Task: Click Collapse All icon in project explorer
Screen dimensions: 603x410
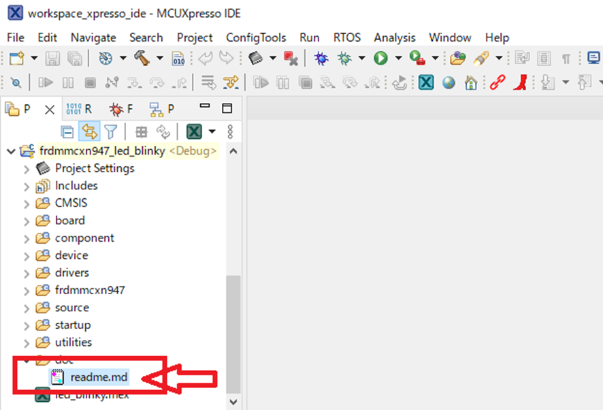Action: click(67, 132)
